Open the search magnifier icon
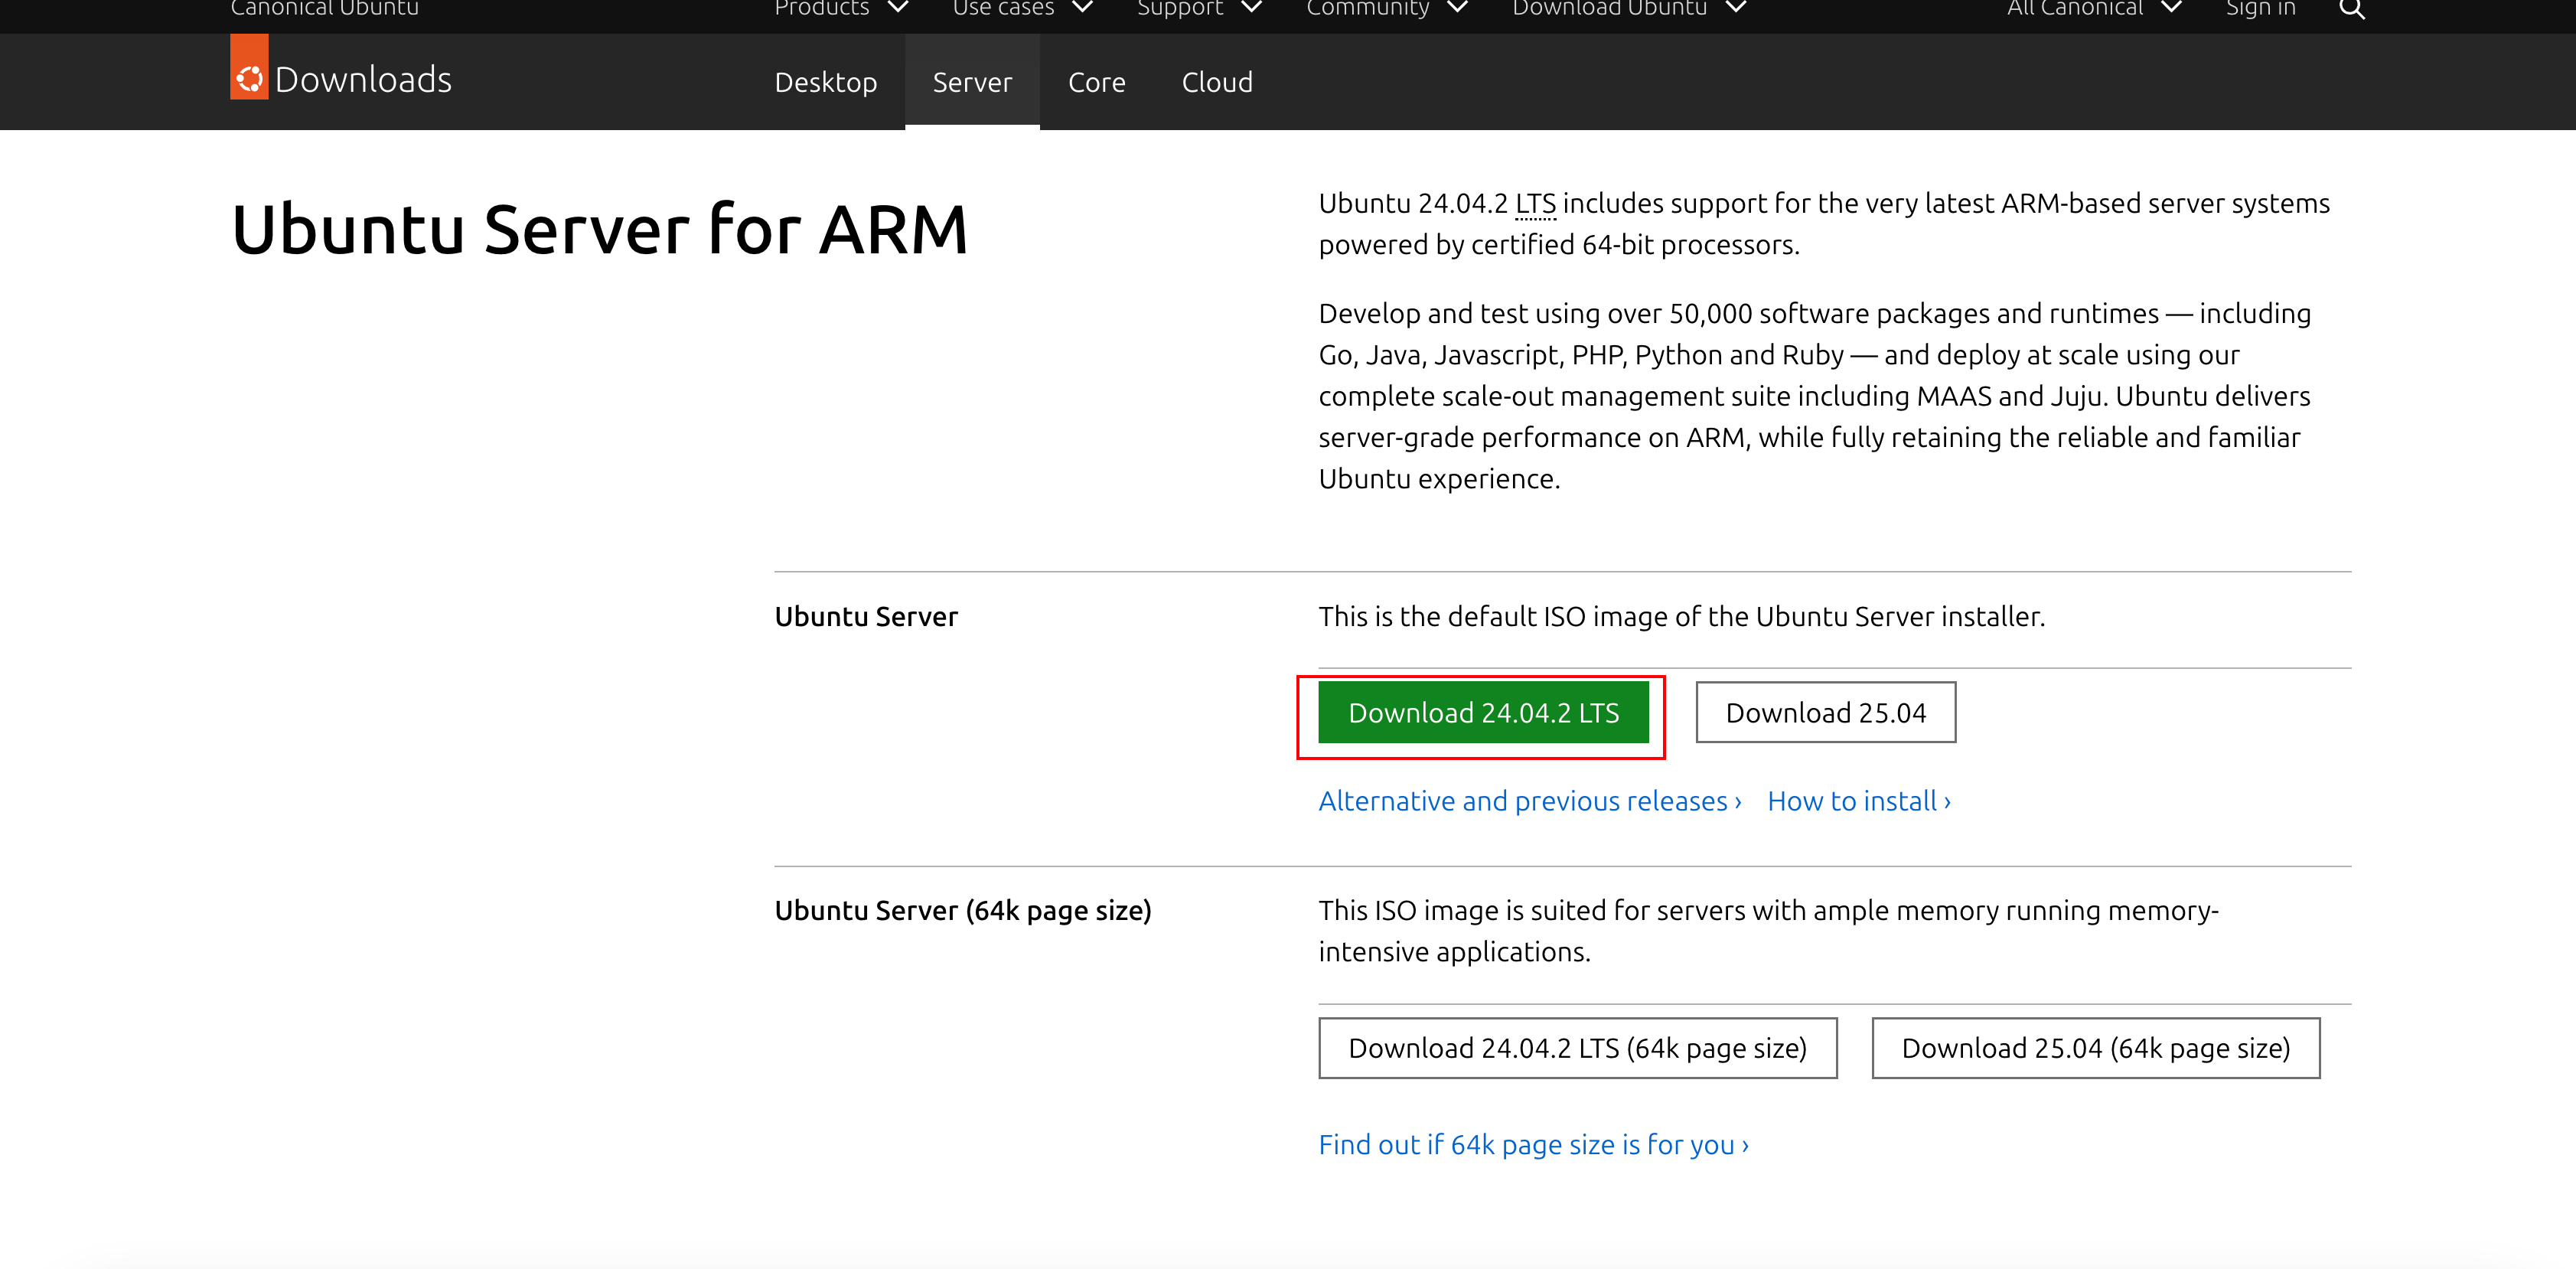Image resolution: width=2576 pixels, height=1269 pixels. [x=2352, y=9]
